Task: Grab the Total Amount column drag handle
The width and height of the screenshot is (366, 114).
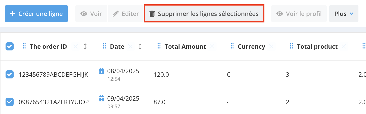Action: tap(159, 46)
